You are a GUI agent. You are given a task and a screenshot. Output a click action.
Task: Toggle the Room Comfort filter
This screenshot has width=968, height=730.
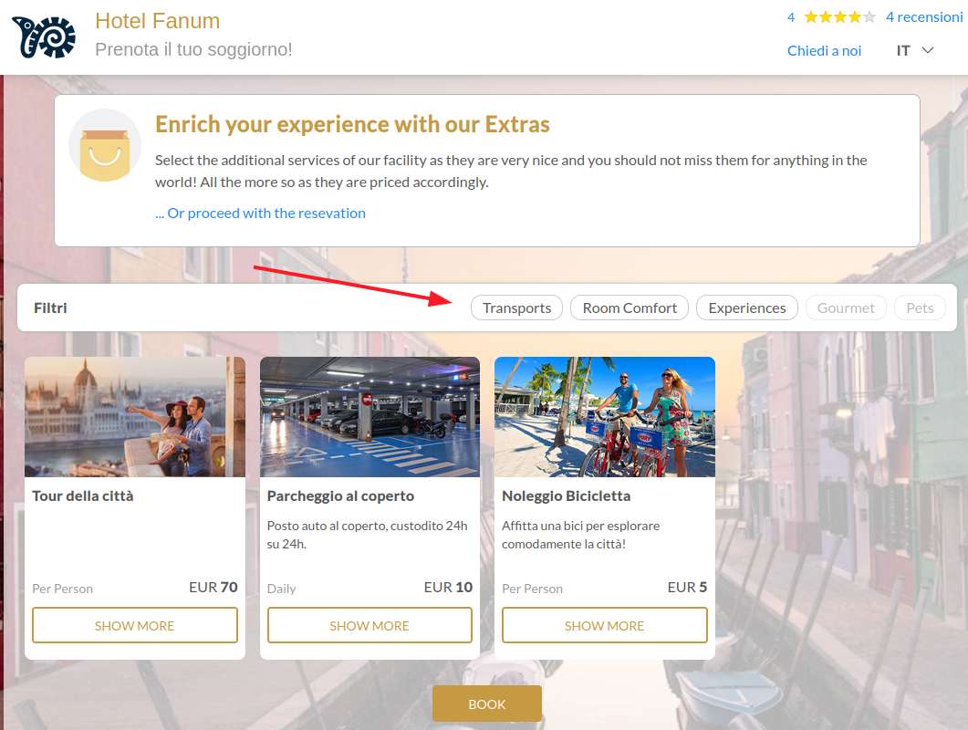pos(630,308)
